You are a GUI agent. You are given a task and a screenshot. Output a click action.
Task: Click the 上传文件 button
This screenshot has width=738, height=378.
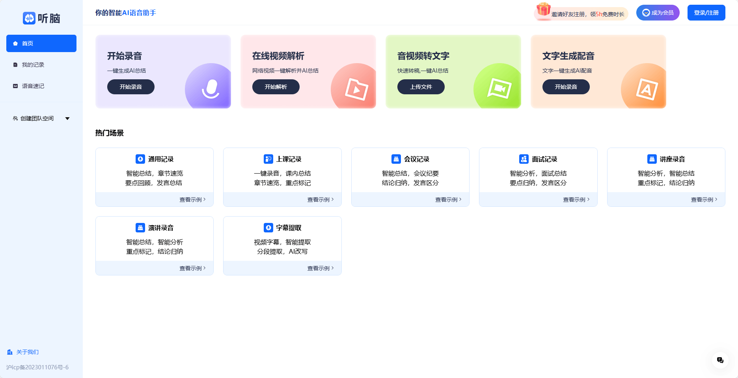pyautogui.click(x=421, y=87)
